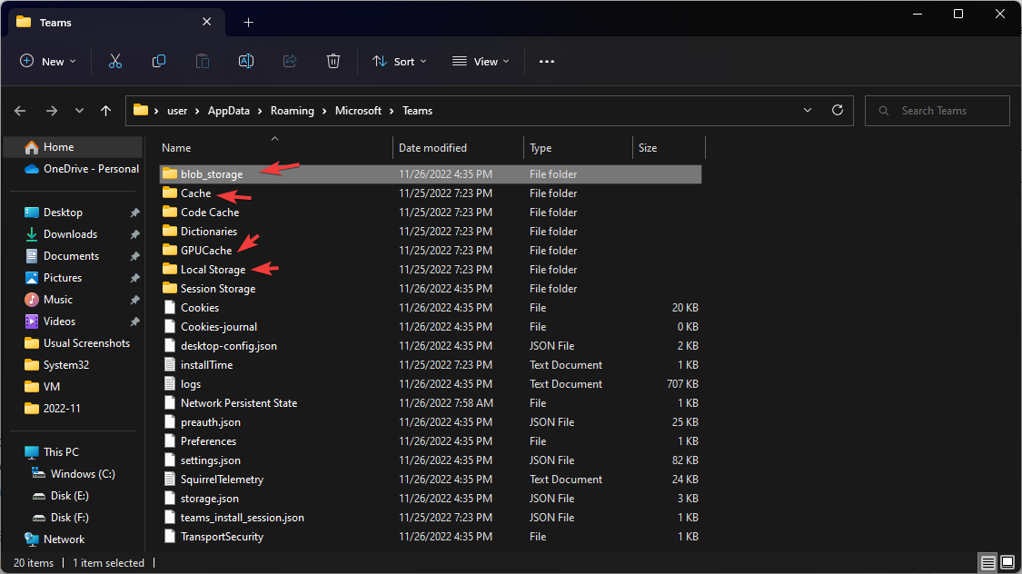Screen dimensions: 1022x574
Task: Click AppData in address breadcrumb
Action: point(229,111)
